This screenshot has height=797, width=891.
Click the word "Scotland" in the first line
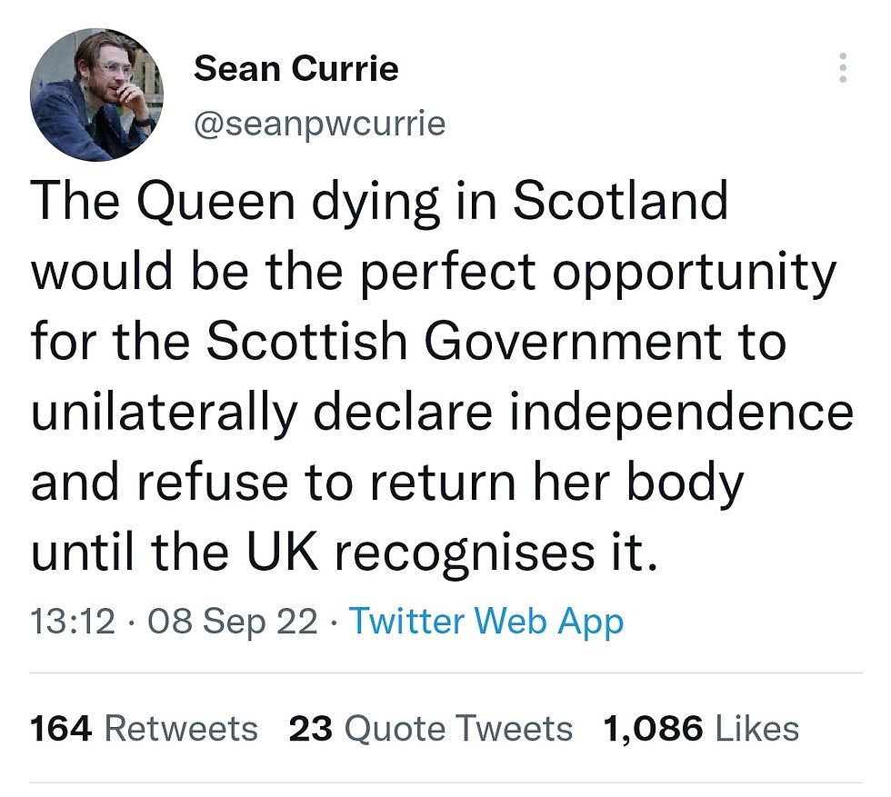coord(621,203)
